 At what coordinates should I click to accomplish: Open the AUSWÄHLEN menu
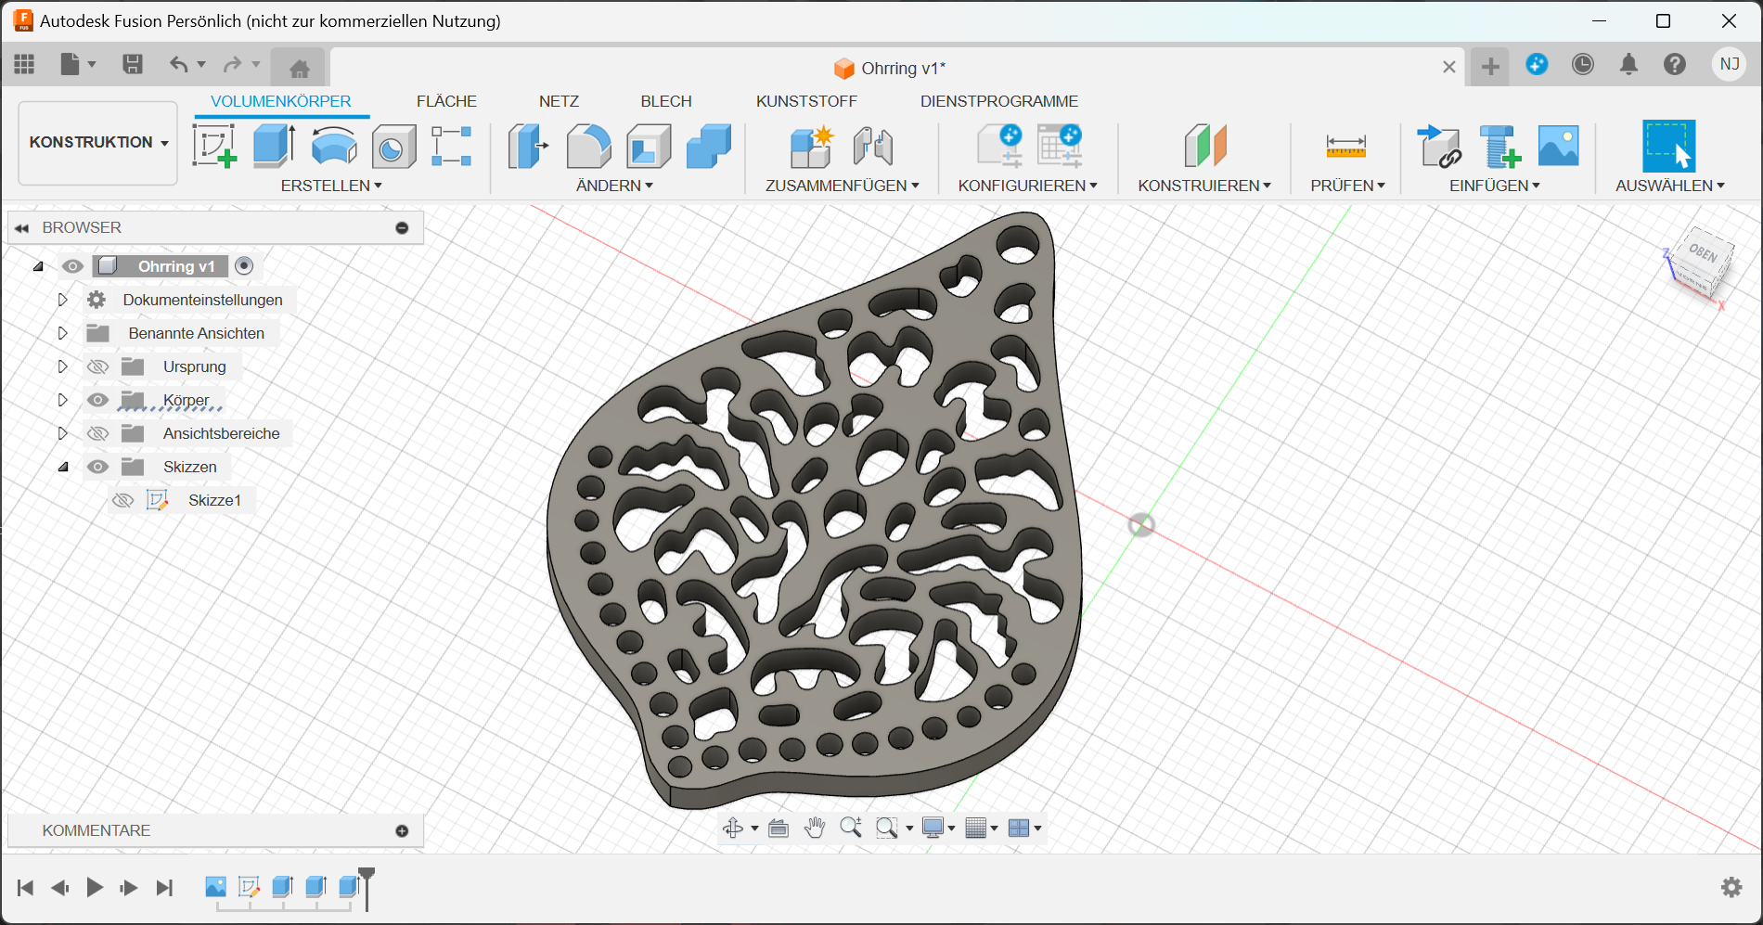1670,186
